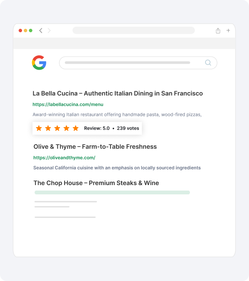Click the green maximize window dot

click(31, 30)
